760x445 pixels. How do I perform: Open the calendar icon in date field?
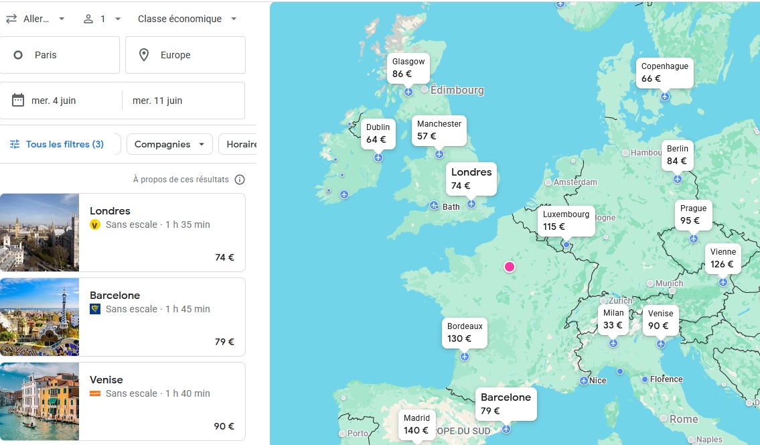coord(18,100)
